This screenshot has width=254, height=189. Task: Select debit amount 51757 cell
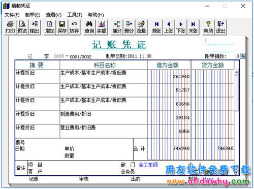[169, 90]
